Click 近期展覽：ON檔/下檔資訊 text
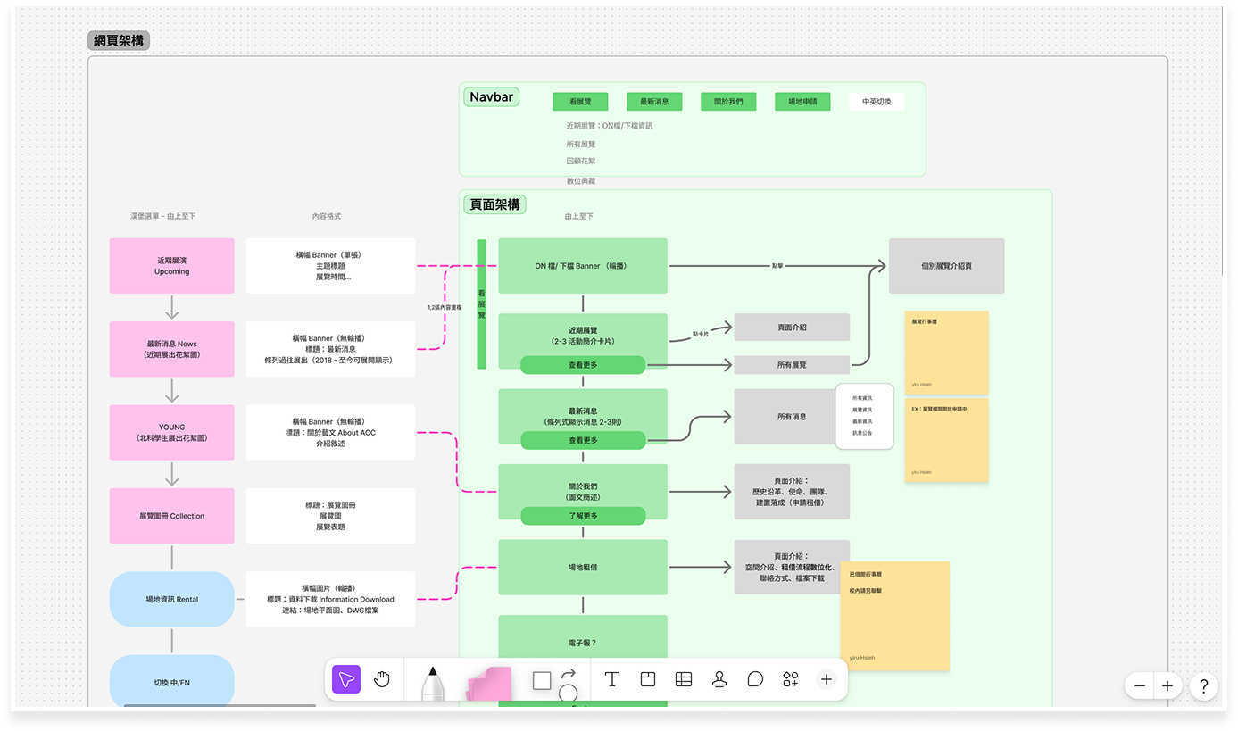Viewport: 1238px width, 731px height. (x=610, y=126)
